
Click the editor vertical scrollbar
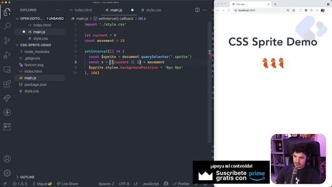(210, 82)
